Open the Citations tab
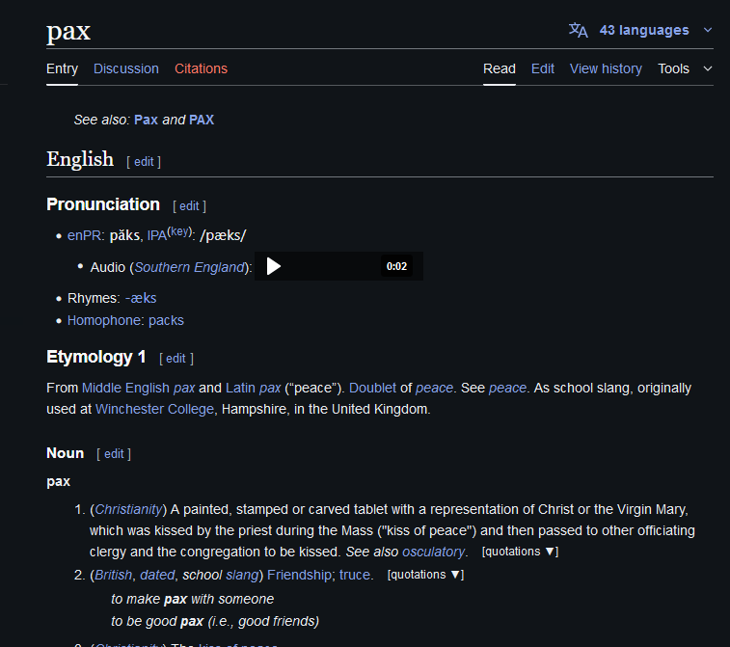Image resolution: width=730 pixels, height=647 pixels. [202, 68]
